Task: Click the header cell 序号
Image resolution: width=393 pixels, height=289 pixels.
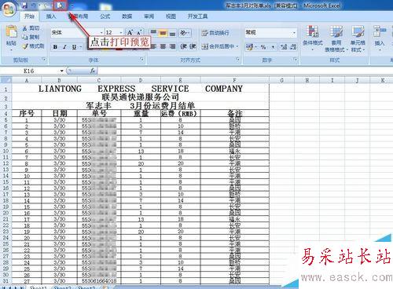Action: click(27, 113)
